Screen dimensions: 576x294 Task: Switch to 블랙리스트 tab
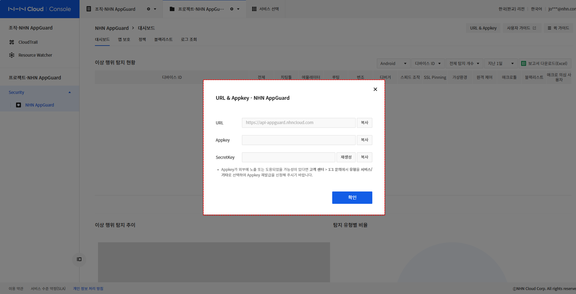(x=163, y=39)
